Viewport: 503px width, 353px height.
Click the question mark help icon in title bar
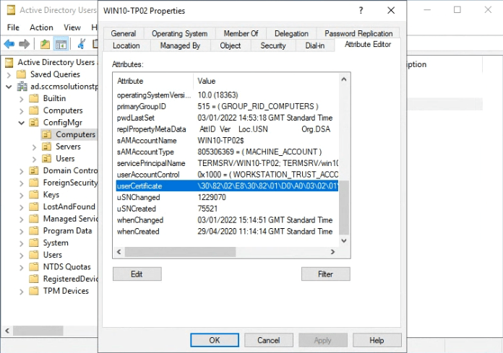(359, 11)
